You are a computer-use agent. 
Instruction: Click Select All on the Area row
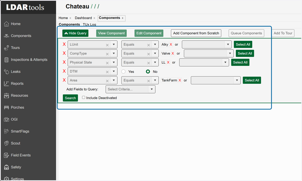pyautogui.click(x=252, y=80)
